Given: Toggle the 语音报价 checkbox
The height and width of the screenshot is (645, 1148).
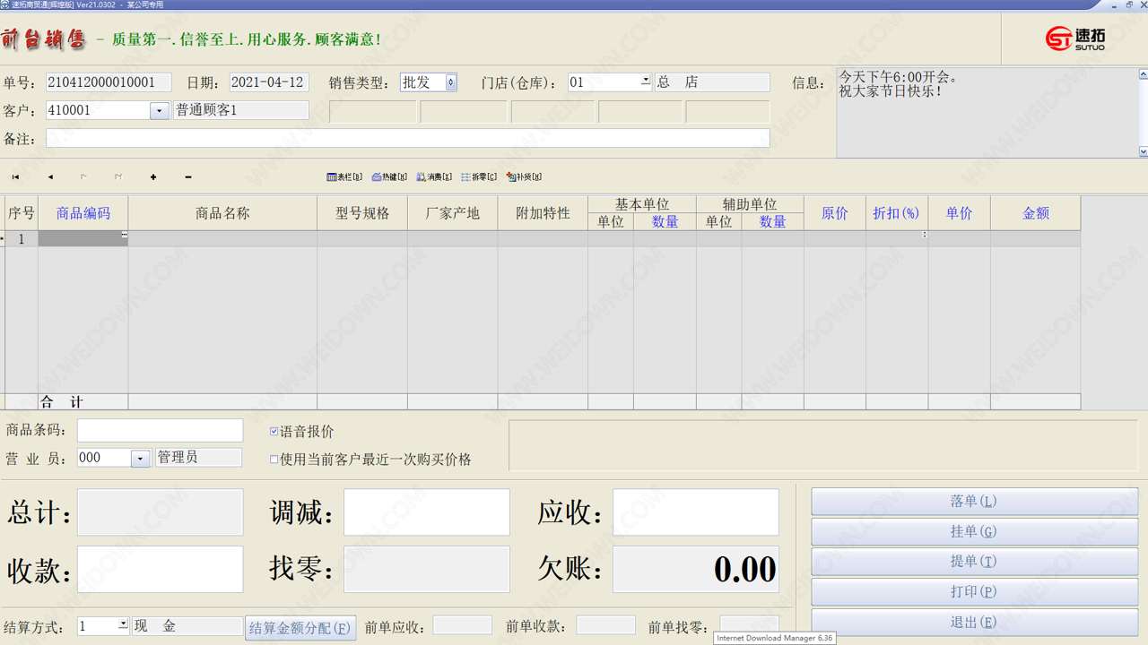Looking at the screenshot, I should [x=274, y=432].
